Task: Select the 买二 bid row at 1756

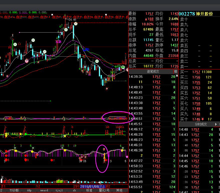Action: pos(199,77)
